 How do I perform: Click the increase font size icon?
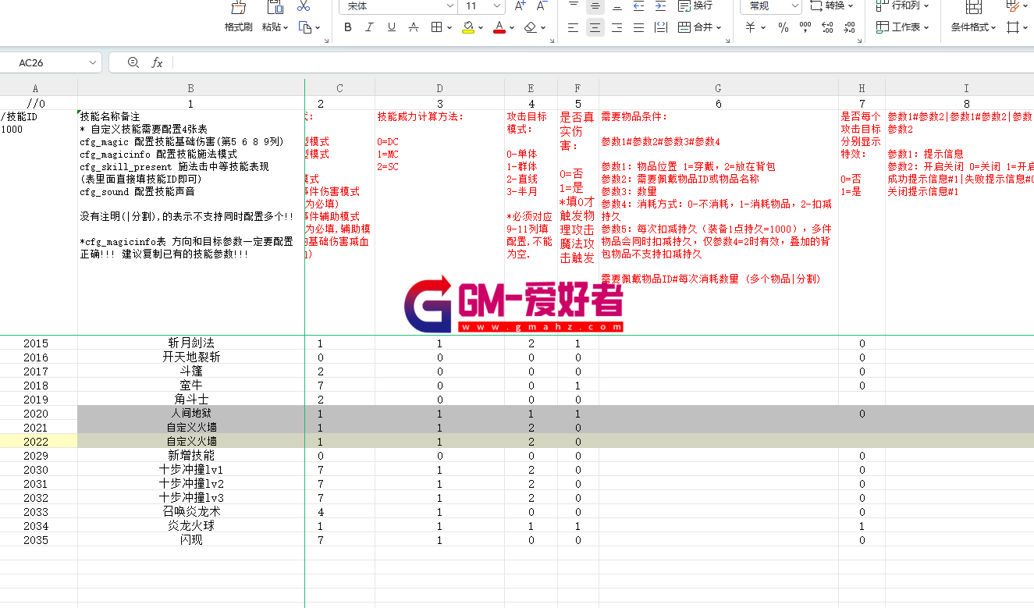521,6
